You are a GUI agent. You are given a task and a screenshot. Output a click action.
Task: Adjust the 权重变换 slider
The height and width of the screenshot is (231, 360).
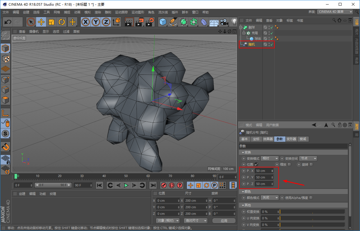[312, 212]
